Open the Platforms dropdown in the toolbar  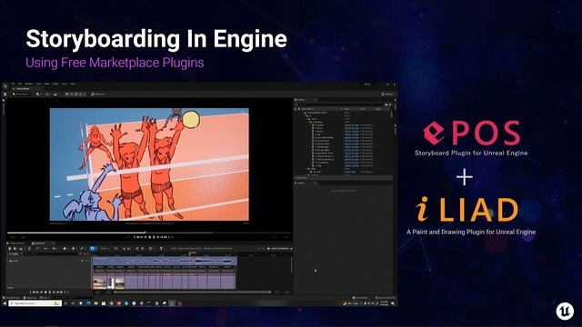99,94
